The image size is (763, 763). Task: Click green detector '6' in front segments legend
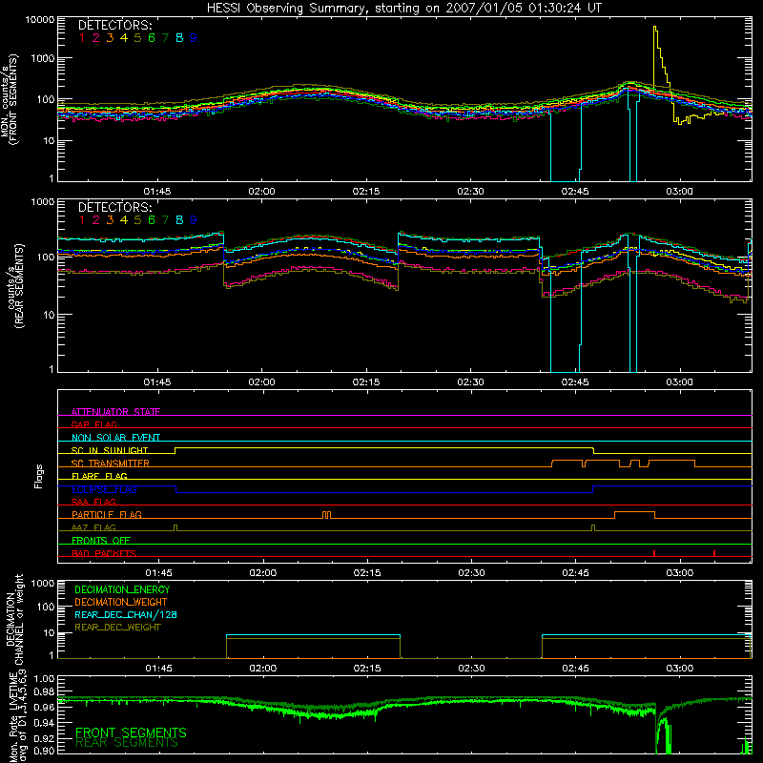(152, 38)
